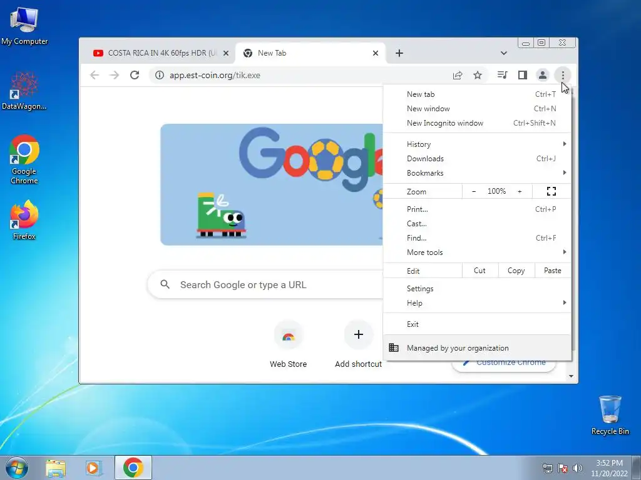Click the share page icon
Screen dimensions: 641x480
click(458, 75)
